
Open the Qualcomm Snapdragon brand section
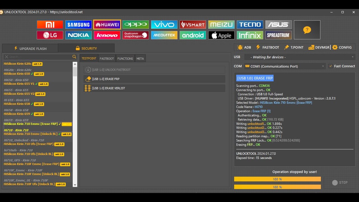click(136, 35)
